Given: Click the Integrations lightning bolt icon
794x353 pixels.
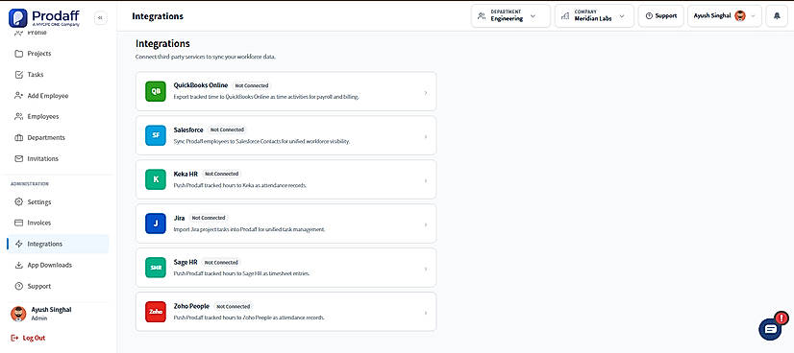Looking at the screenshot, I should click(x=18, y=244).
